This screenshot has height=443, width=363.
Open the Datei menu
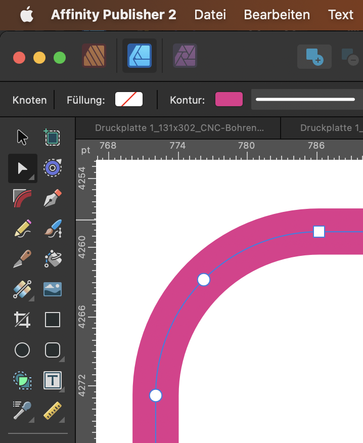(x=210, y=15)
